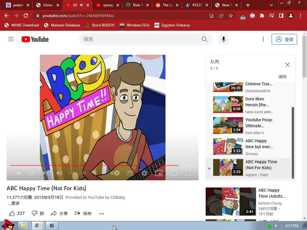Open more actions ellipsis under video
Screen dimensions: 307x230
101,214
